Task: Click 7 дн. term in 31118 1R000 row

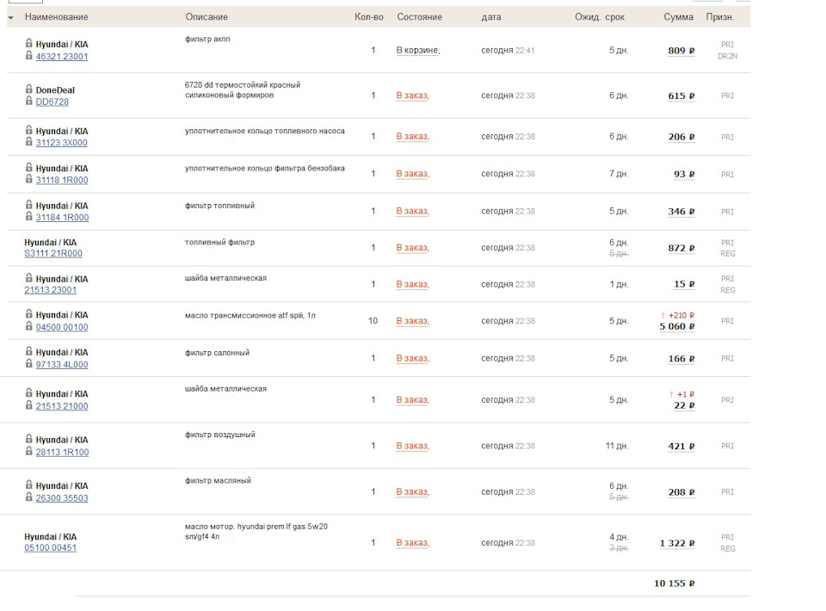Action: 619,174
